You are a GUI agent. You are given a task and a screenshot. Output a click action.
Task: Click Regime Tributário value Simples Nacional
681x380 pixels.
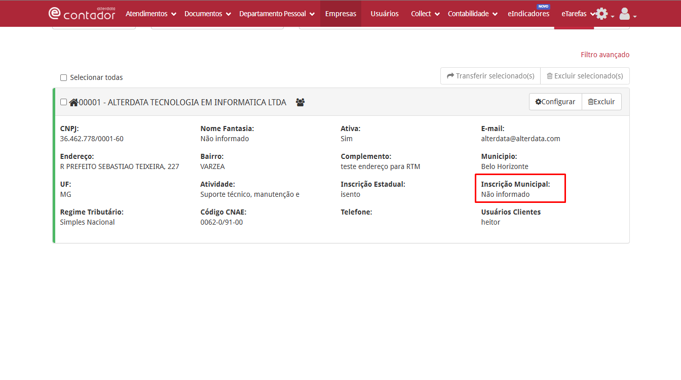pos(87,222)
